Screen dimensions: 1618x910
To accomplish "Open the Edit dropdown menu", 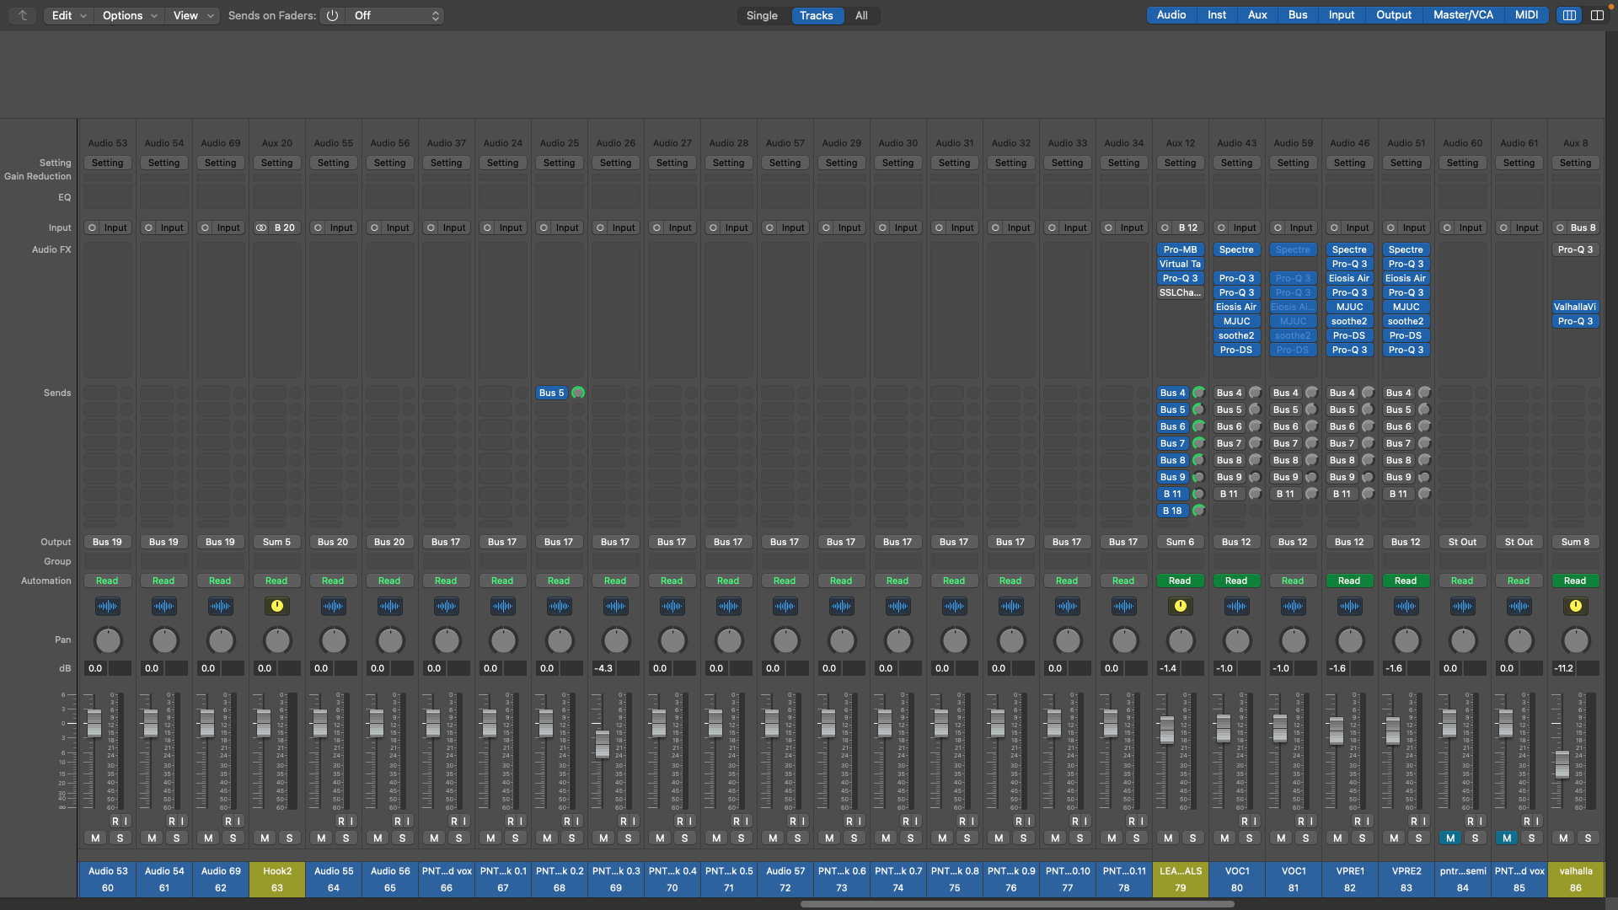I will [67, 15].
